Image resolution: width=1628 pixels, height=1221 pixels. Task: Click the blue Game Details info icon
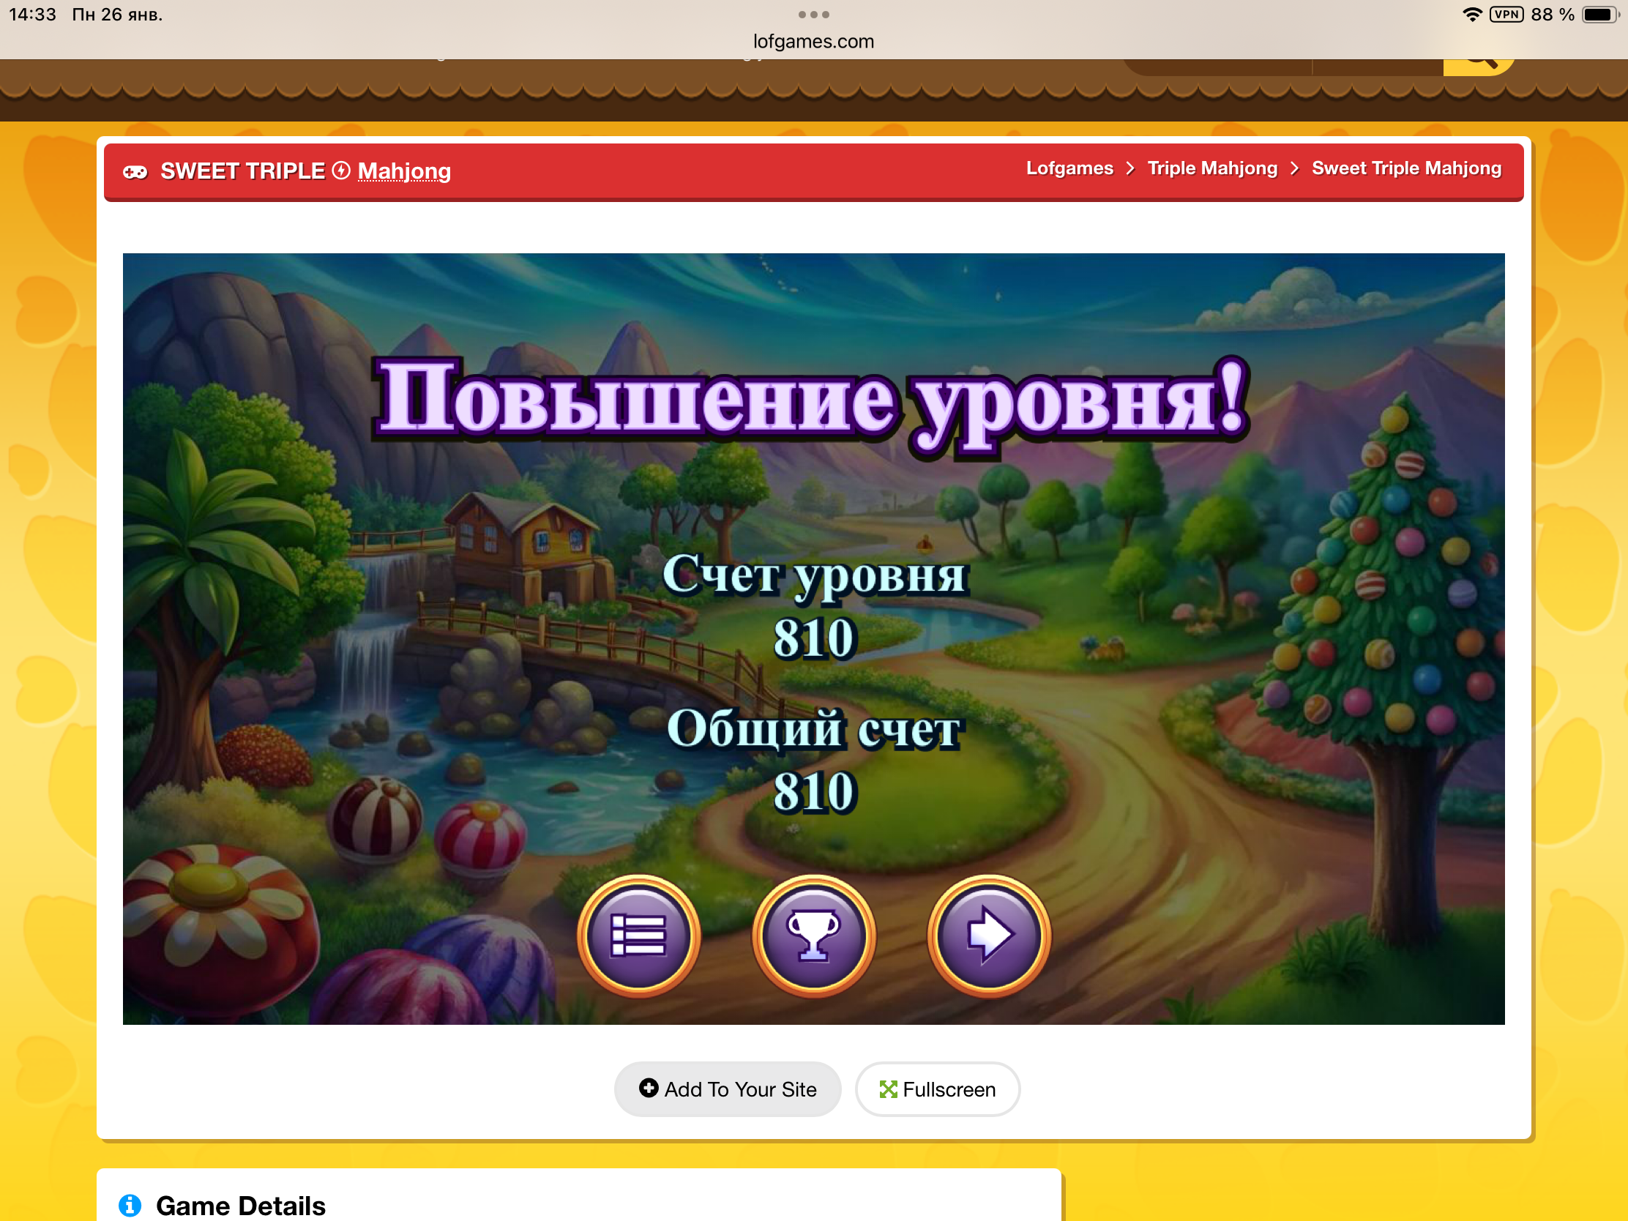(x=130, y=1205)
